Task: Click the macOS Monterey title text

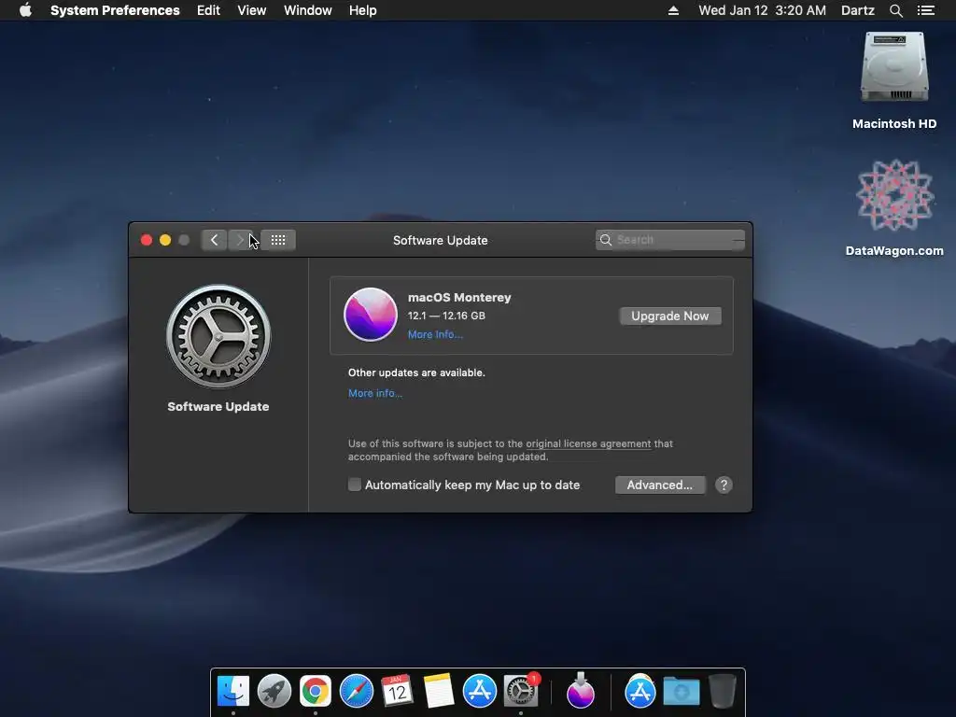Action: 459,297
